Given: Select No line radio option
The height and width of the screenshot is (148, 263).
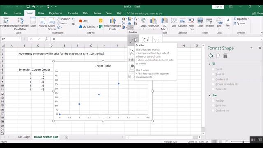Looking at the screenshot, I should coord(213,101).
